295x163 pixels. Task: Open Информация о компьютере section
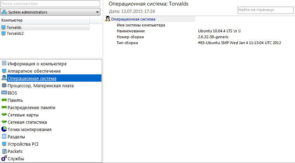click(x=37, y=64)
